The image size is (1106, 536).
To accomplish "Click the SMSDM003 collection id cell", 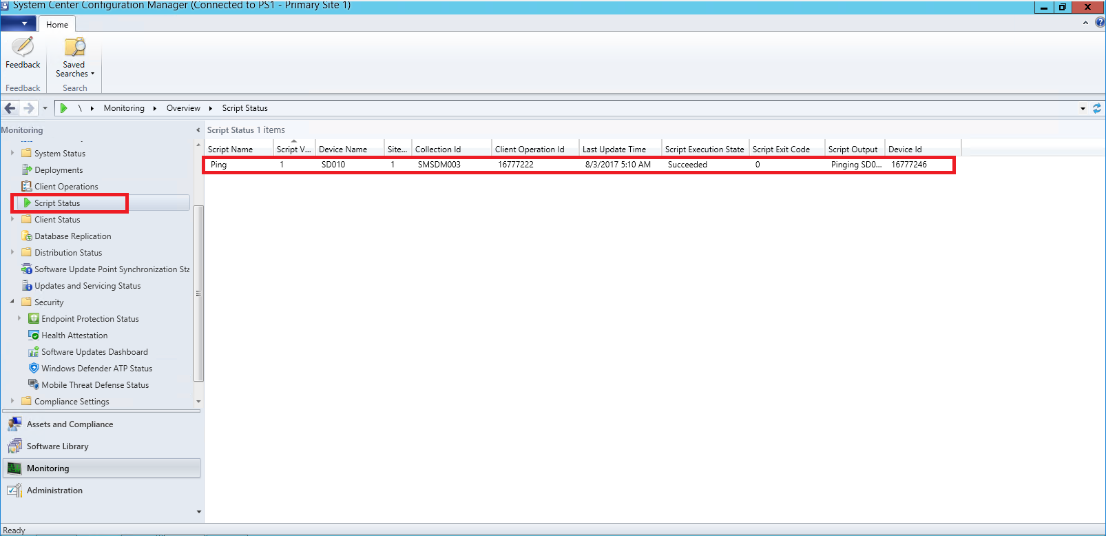I will click(439, 165).
